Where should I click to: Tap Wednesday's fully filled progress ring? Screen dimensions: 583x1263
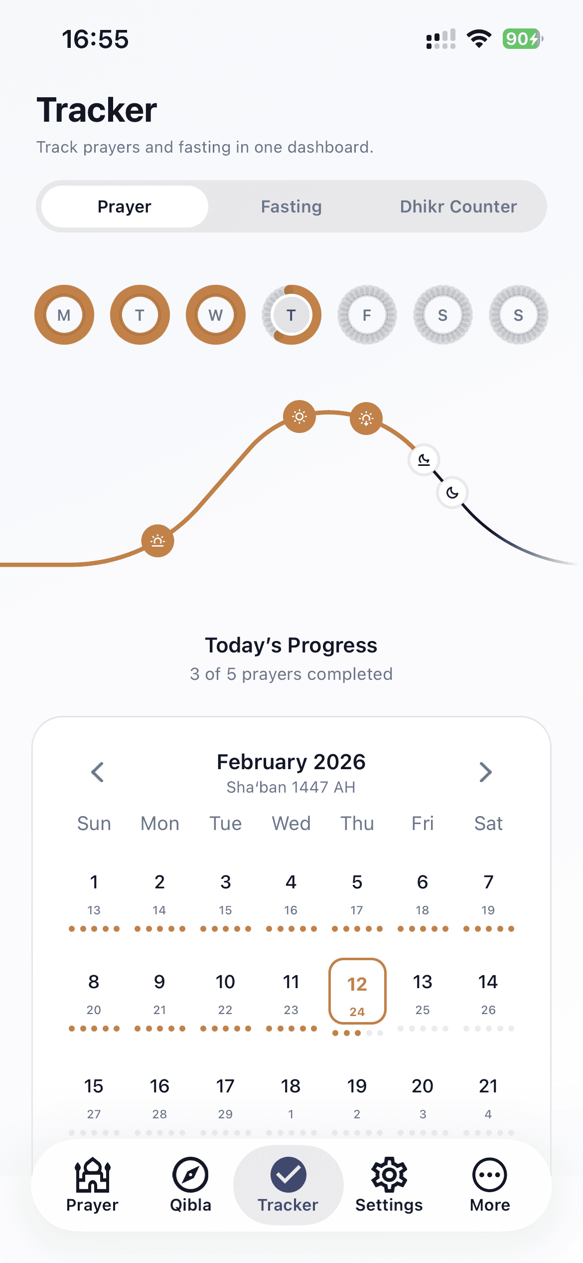pyautogui.click(x=215, y=315)
